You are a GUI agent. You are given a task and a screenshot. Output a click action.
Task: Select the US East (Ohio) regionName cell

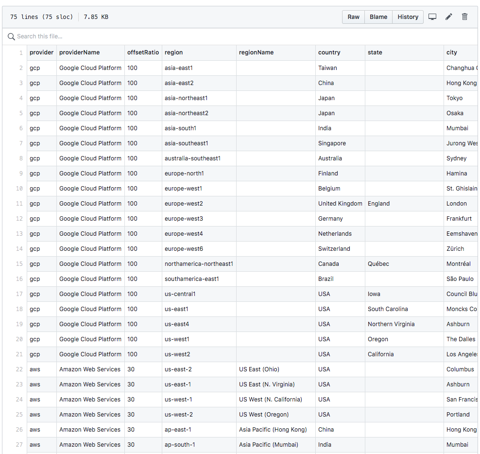click(x=276, y=369)
